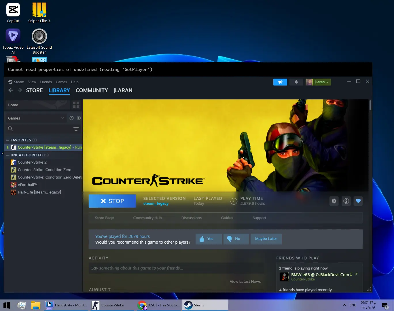The height and width of the screenshot is (311, 394).
Task: Open Counter-Strike settings gear
Action: pos(334,201)
